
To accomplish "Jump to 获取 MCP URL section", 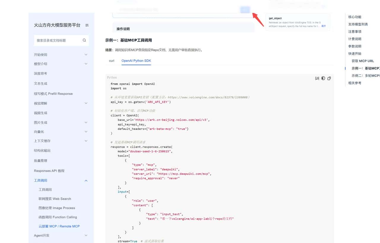I will (362, 61).
